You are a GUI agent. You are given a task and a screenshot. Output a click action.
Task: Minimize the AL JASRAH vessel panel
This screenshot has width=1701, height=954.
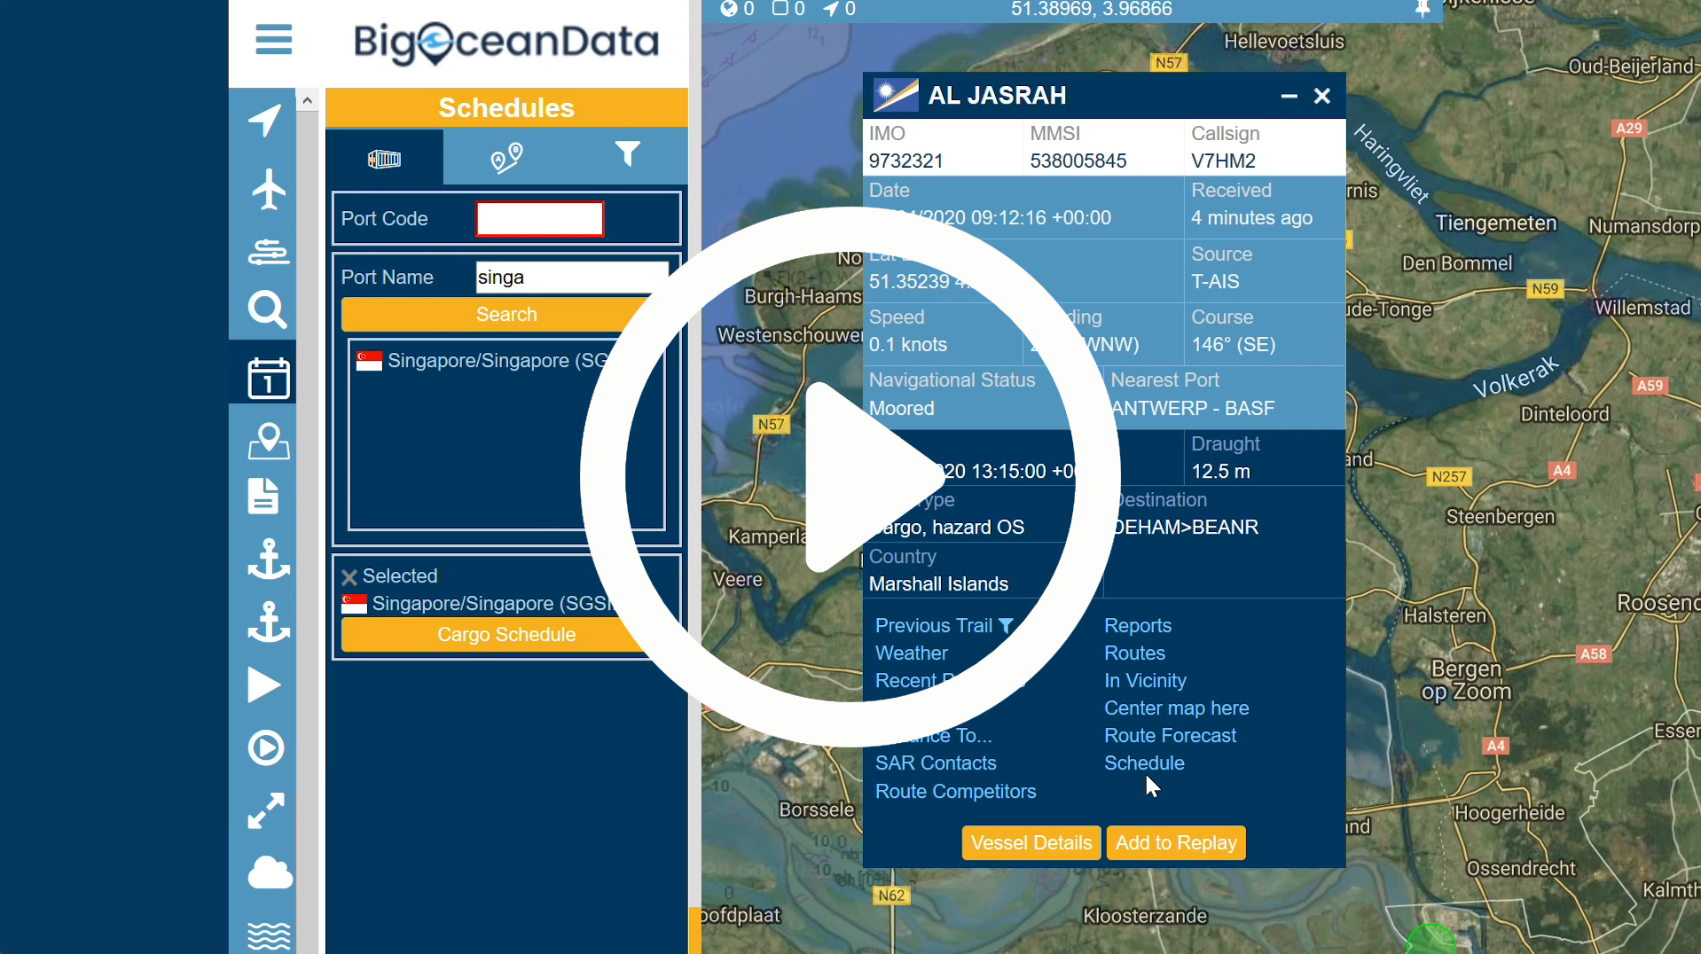pos(1289,96)
